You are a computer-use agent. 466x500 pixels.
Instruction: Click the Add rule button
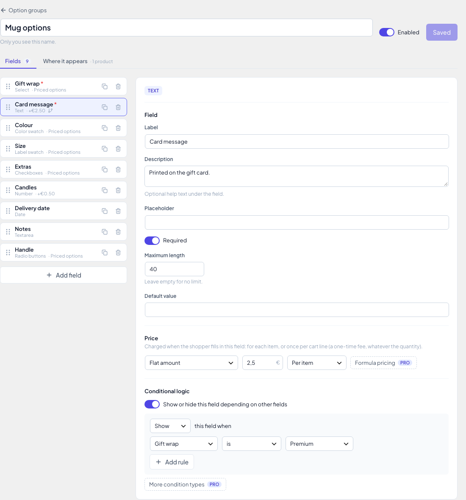[x=172, y=462]
